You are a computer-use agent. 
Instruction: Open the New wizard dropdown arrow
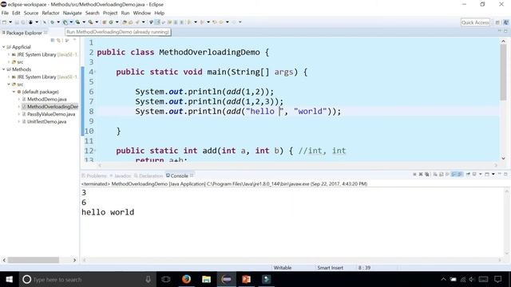[x=10, y=22]
